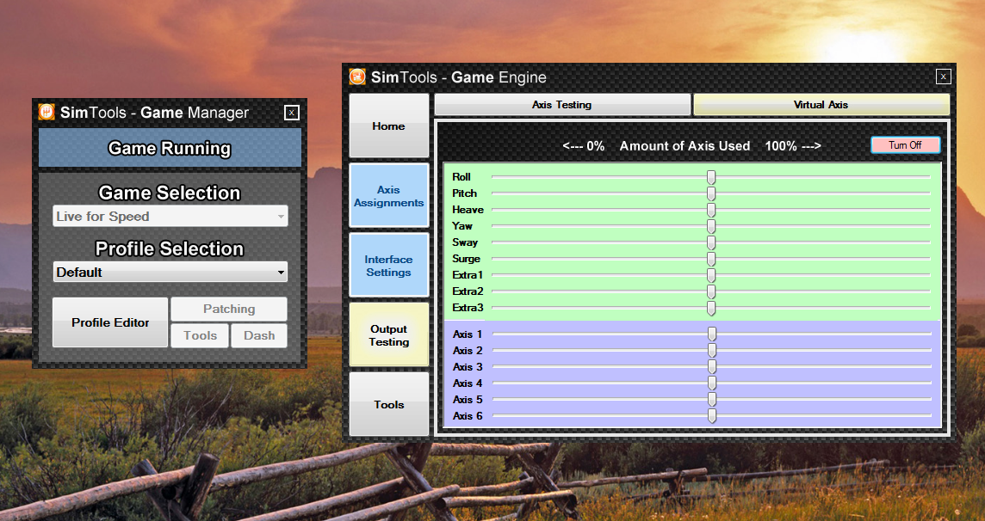
Task: Click the Game Running status banner
Action: click(x=170, y=148)
